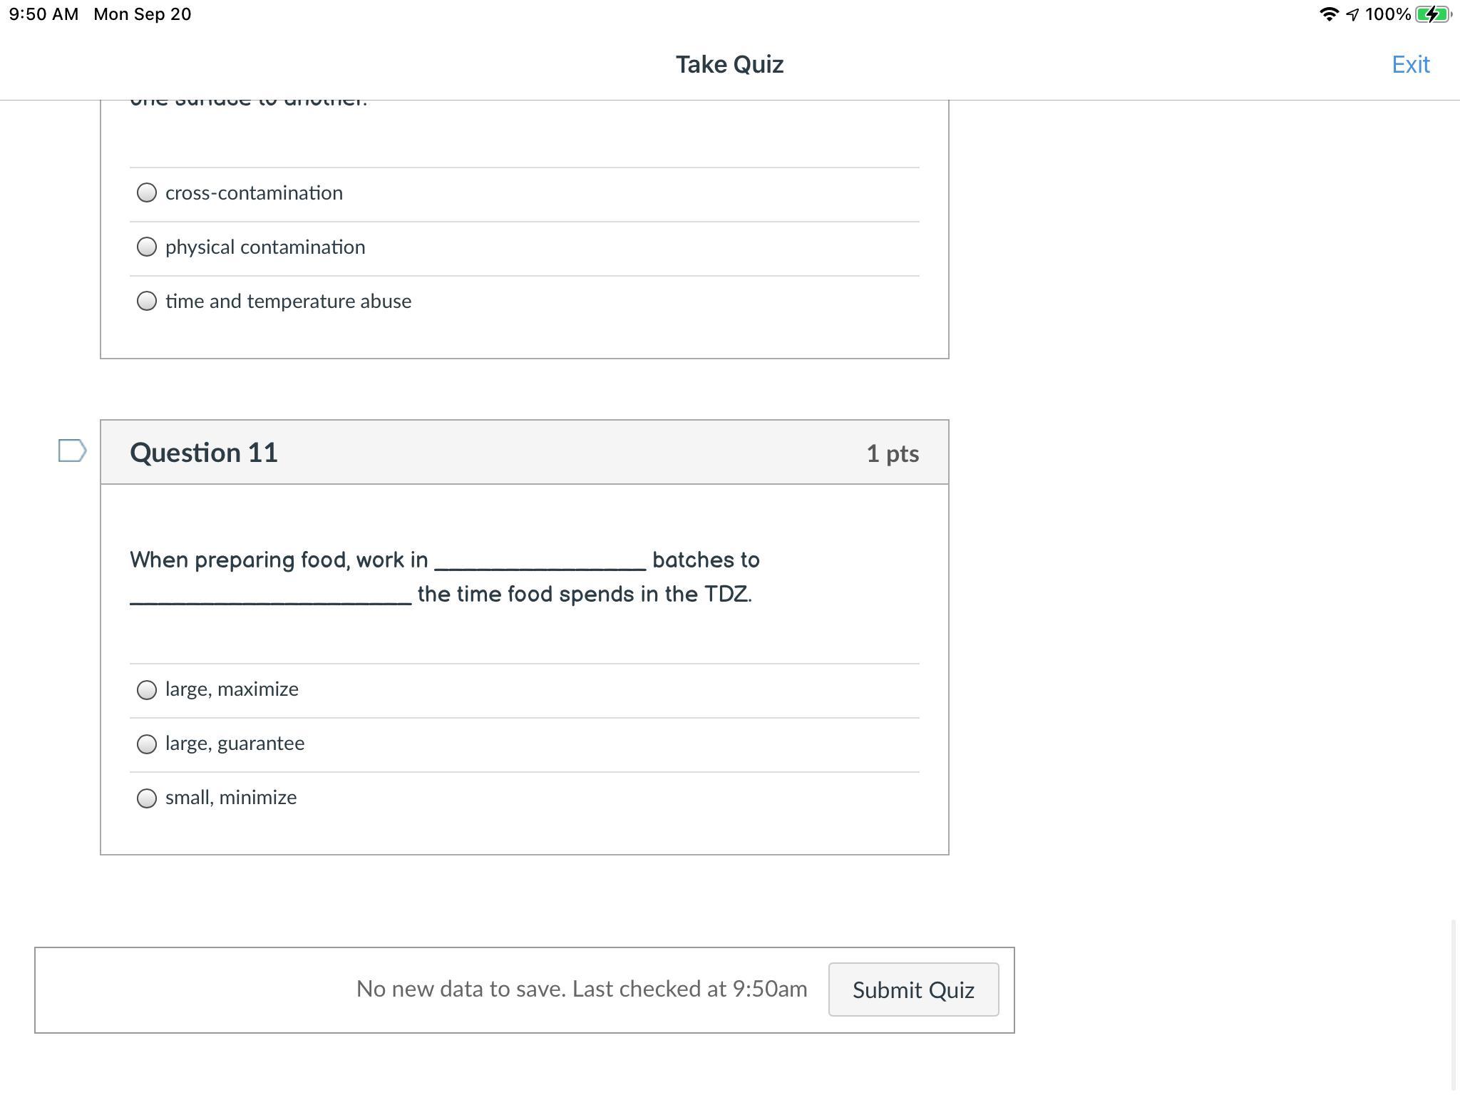Tap the 1 pts label
The width and height of the screenshot is (1460, 1095).
(892, 454)
